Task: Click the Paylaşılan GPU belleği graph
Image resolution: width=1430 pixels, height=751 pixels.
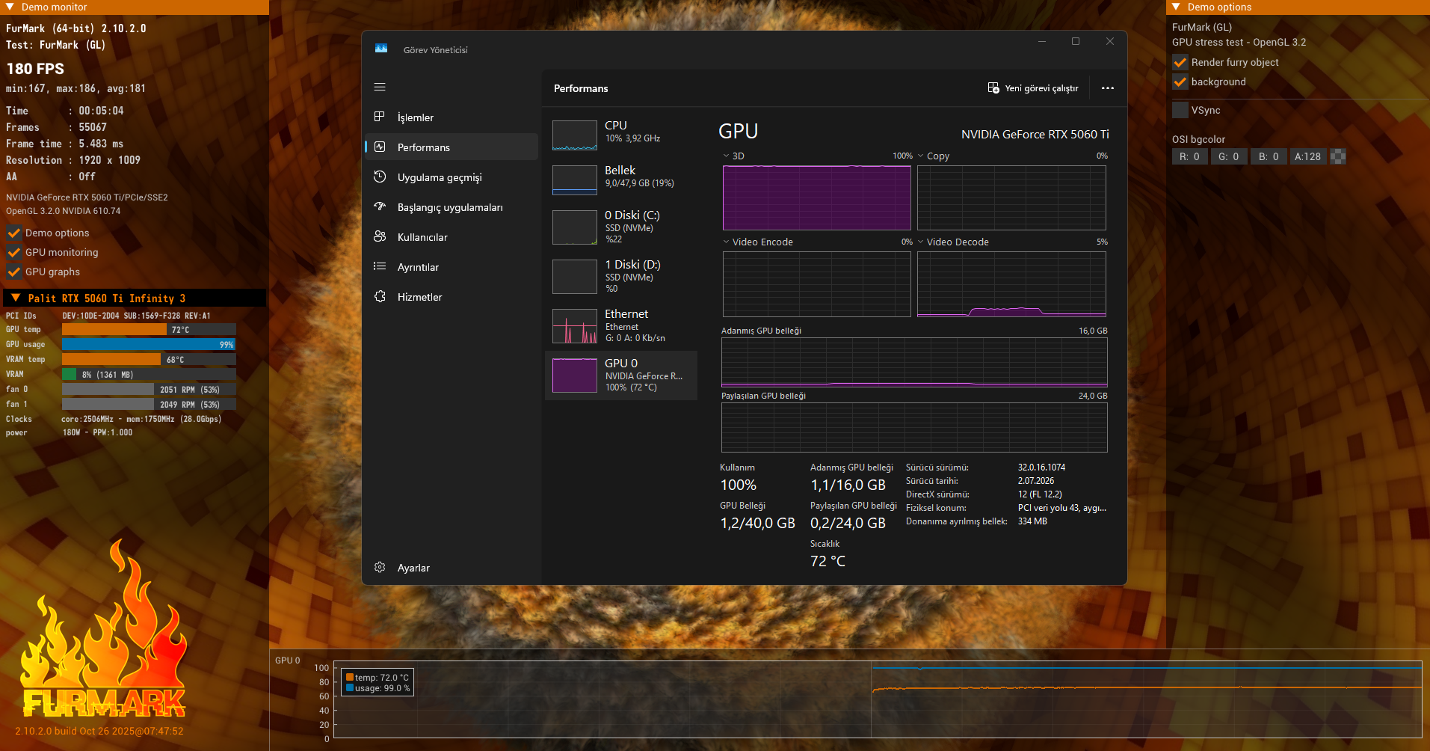Action: tap(914, 427)
